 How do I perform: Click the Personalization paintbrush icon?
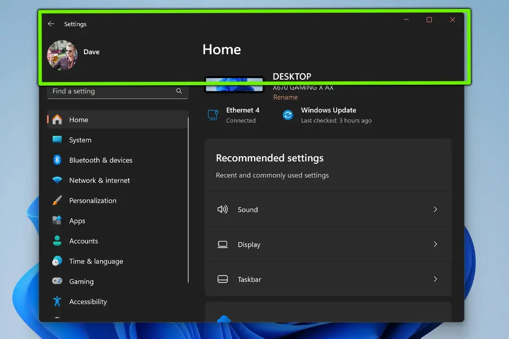(x=57, y=200)
